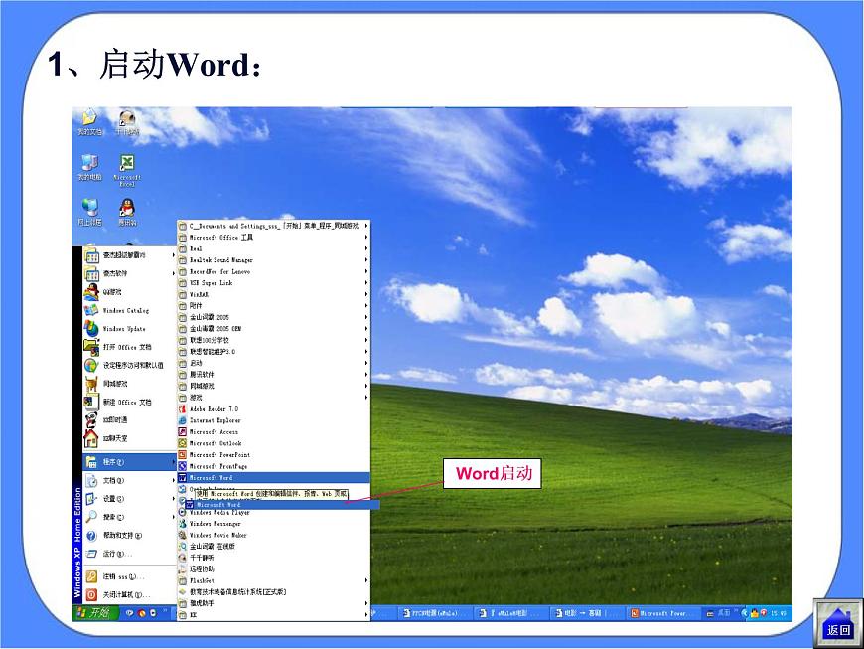
Task: Expand the USB Super Link folder
Action: pos(273,283)
